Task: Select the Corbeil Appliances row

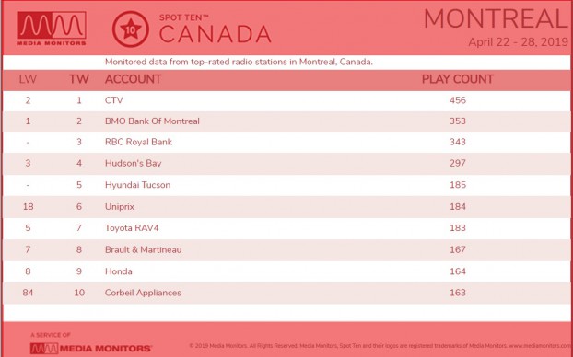Action: pyautogui.click(x=286, y=293)
